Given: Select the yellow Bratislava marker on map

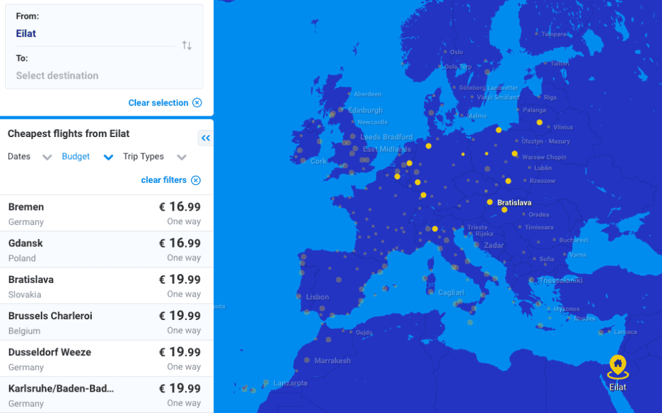Looking at the screenshot, I should 490,202.
